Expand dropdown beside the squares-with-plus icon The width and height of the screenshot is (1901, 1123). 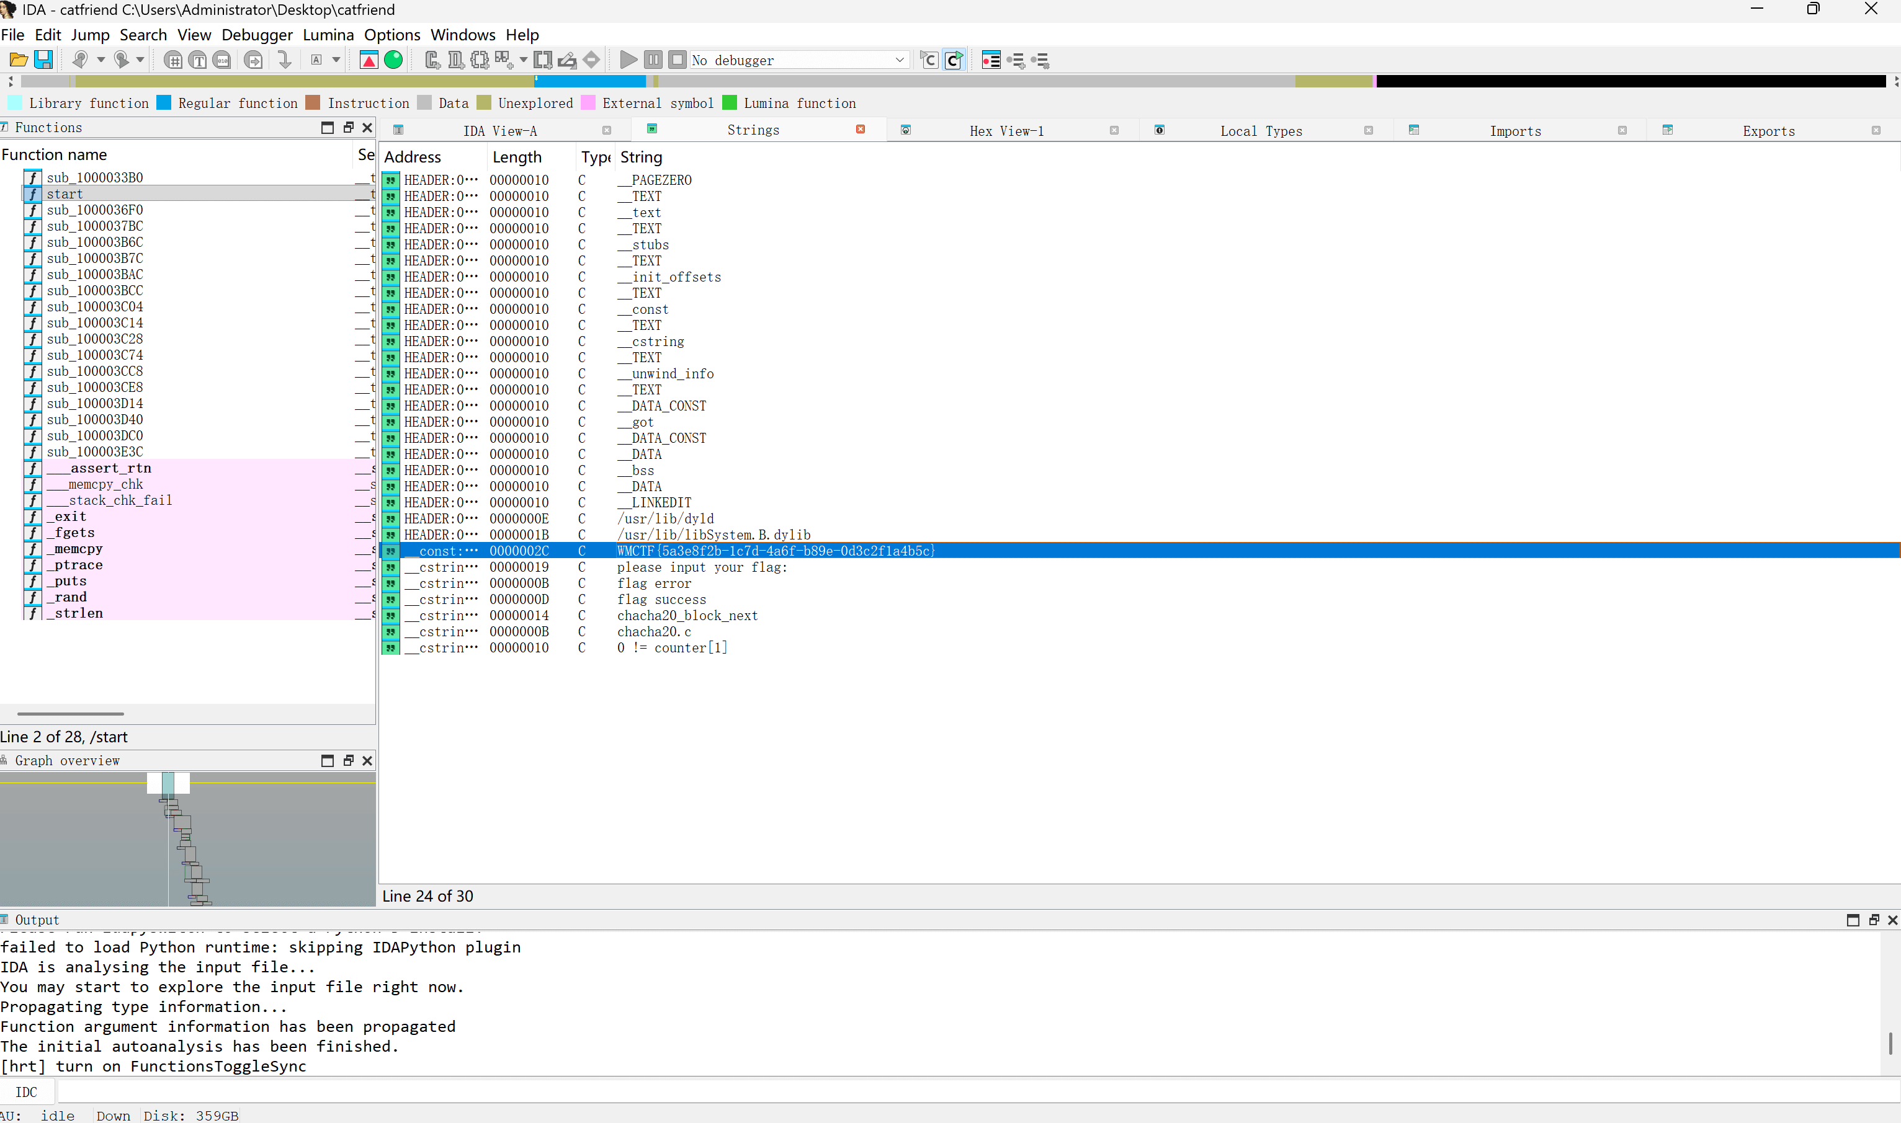(523, 60)
